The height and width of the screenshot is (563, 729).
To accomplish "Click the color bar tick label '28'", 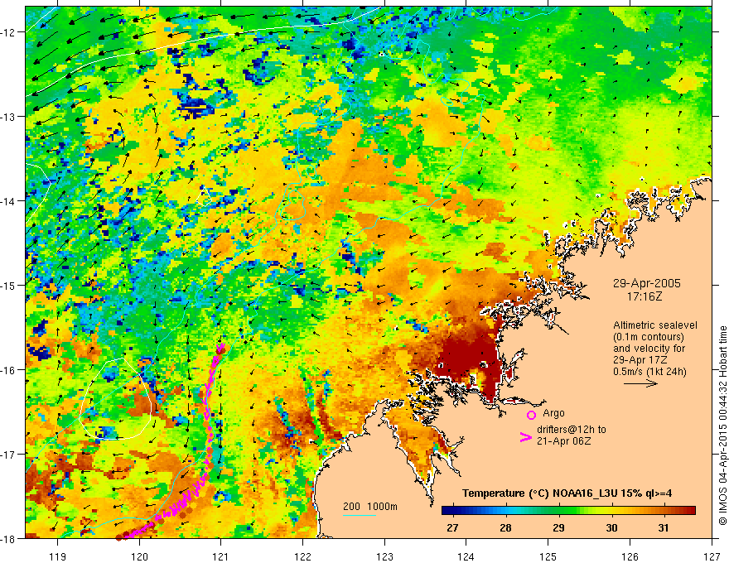I will tap(505, 527).
